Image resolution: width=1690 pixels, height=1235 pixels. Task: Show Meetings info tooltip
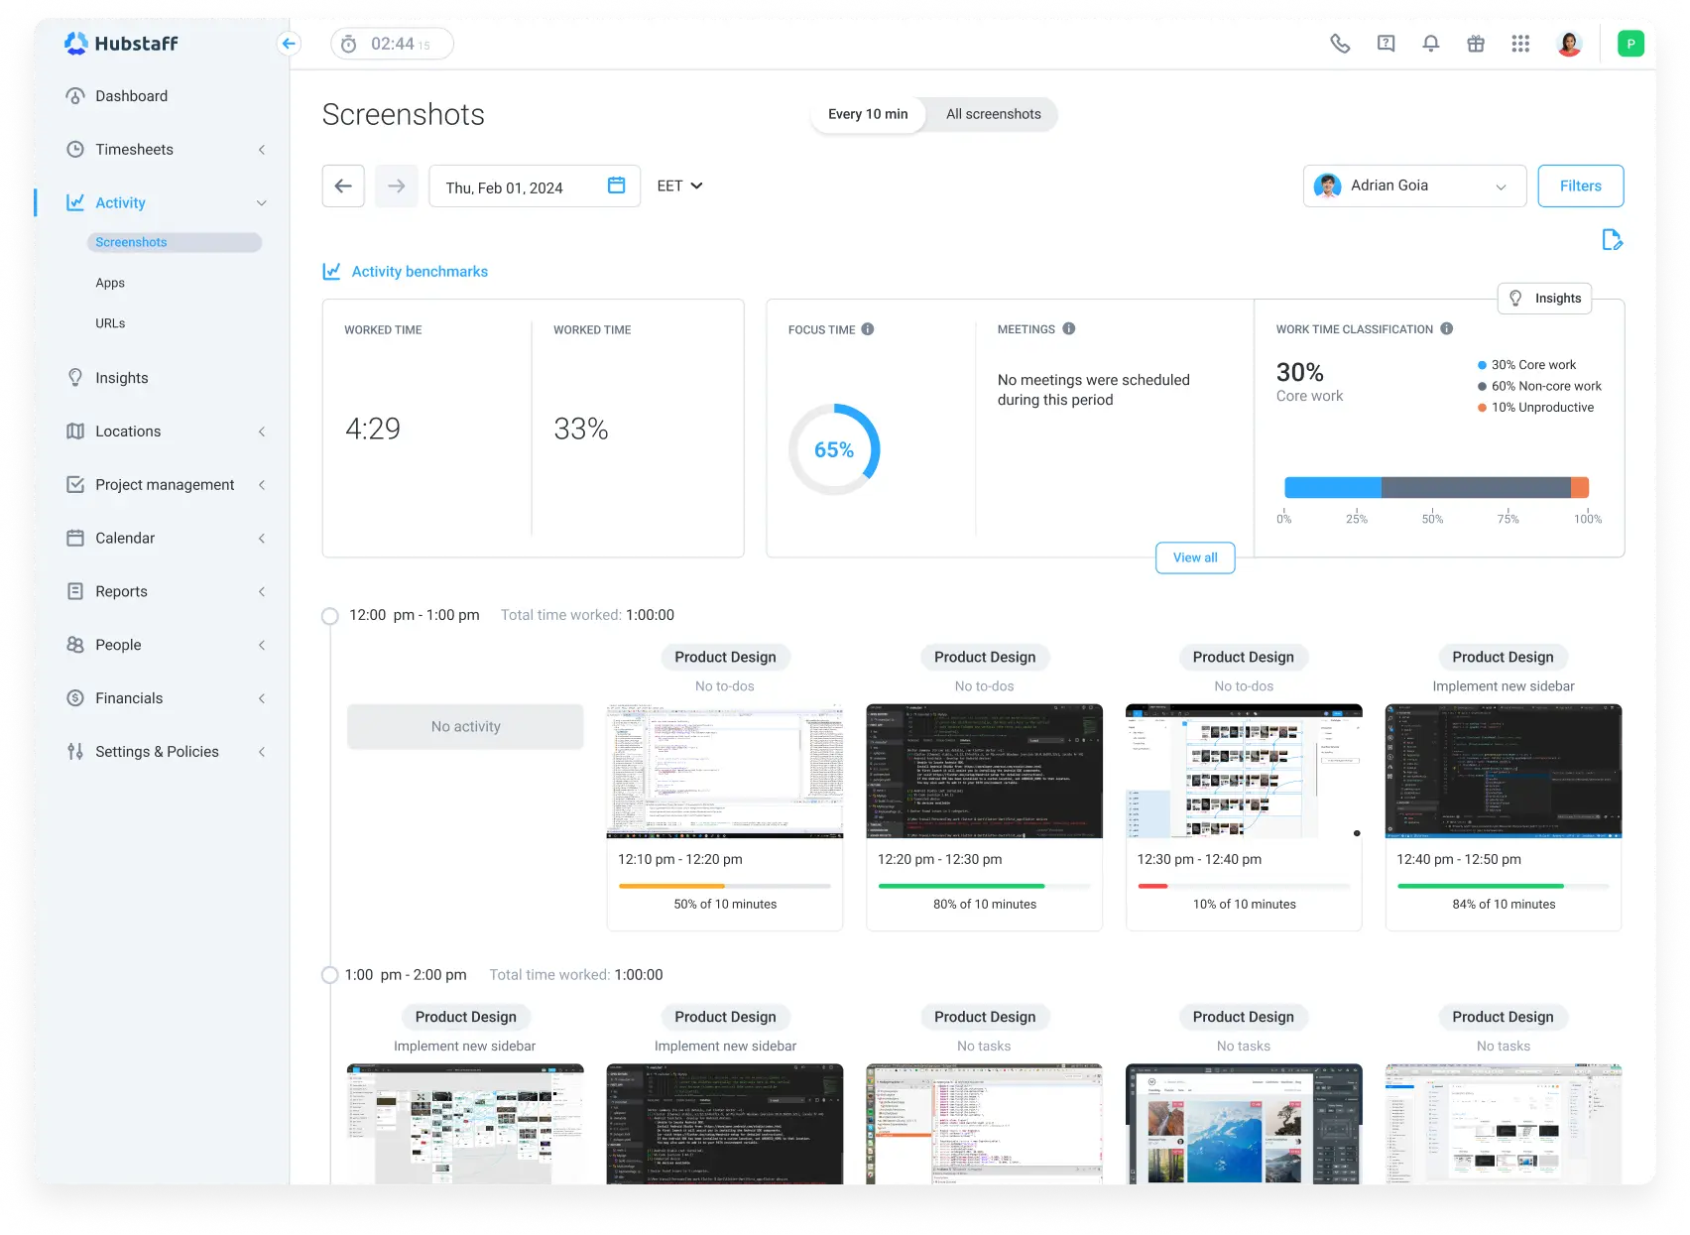point(1069,328)
